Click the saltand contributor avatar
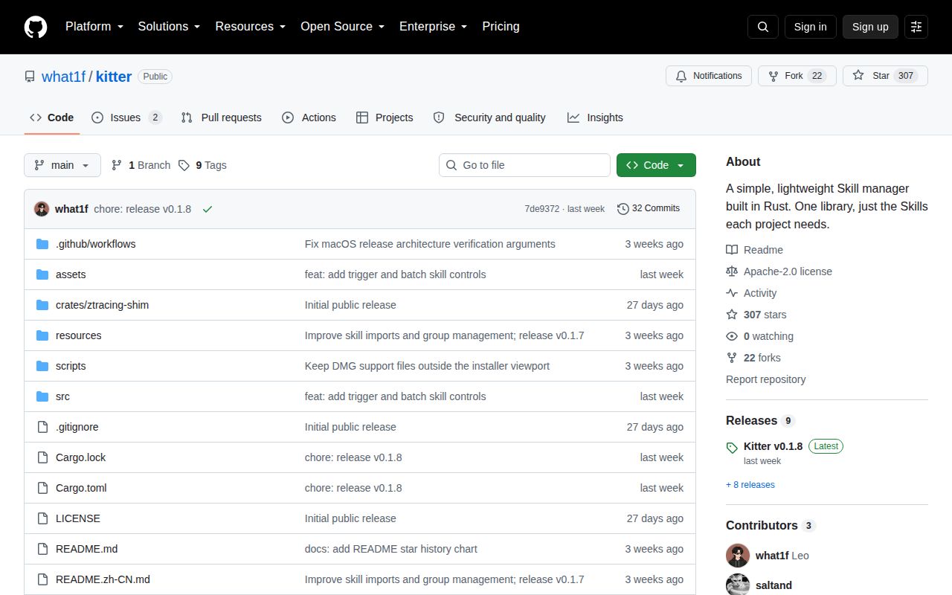This screenshot has width=952, height=595. (x=738, y=585)
